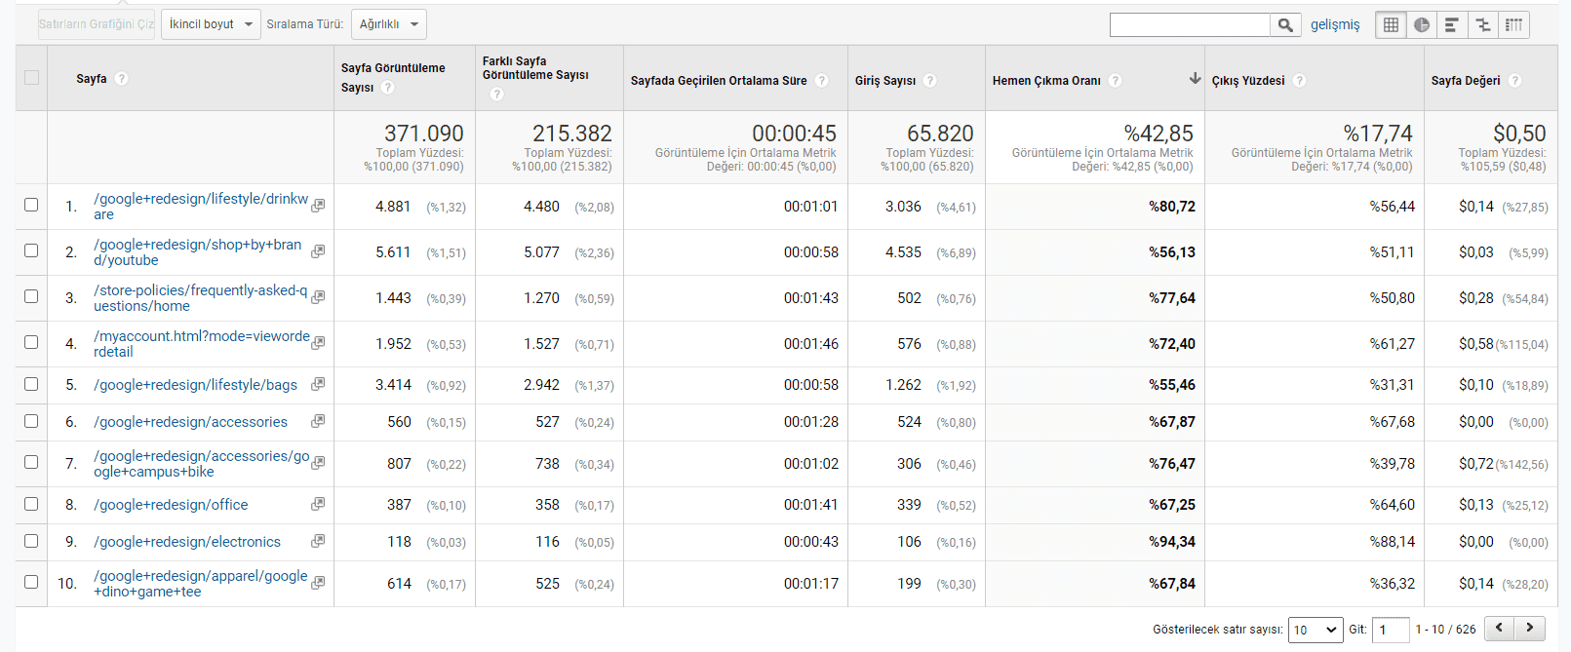The height and width of the screenshot is (652, 1571).
Task: Check the box for row 1 drinkware
Action: click(x=31, y=205)
